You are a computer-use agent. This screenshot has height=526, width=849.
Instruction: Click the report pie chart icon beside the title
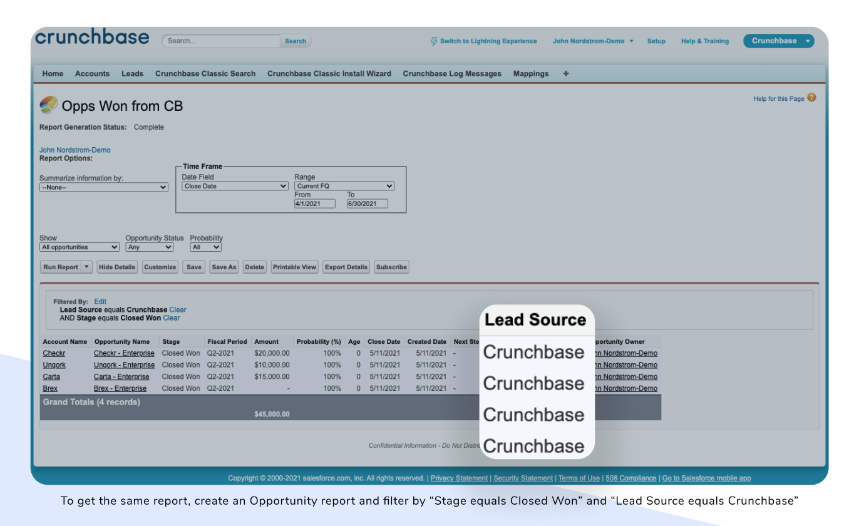(48, 105)
